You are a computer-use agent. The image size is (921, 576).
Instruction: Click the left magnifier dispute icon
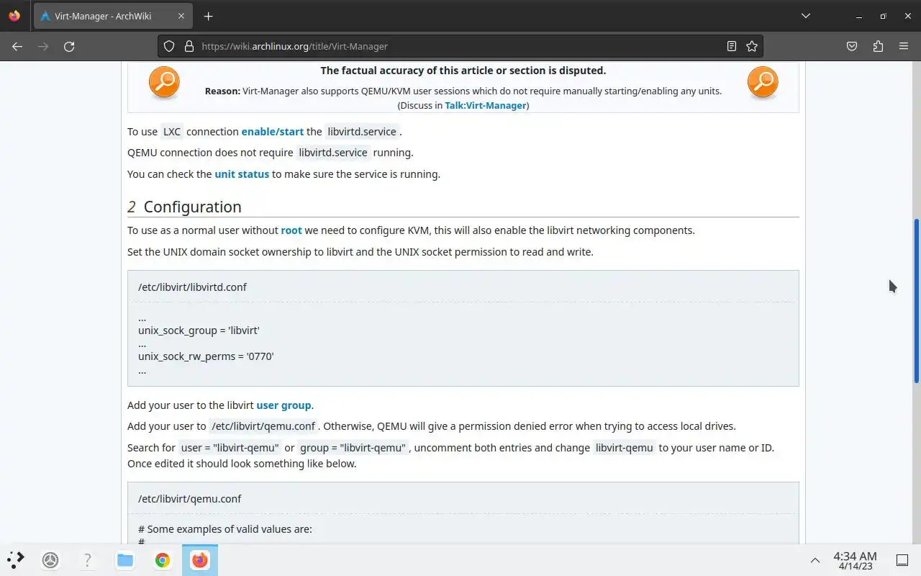pos(164,82)
